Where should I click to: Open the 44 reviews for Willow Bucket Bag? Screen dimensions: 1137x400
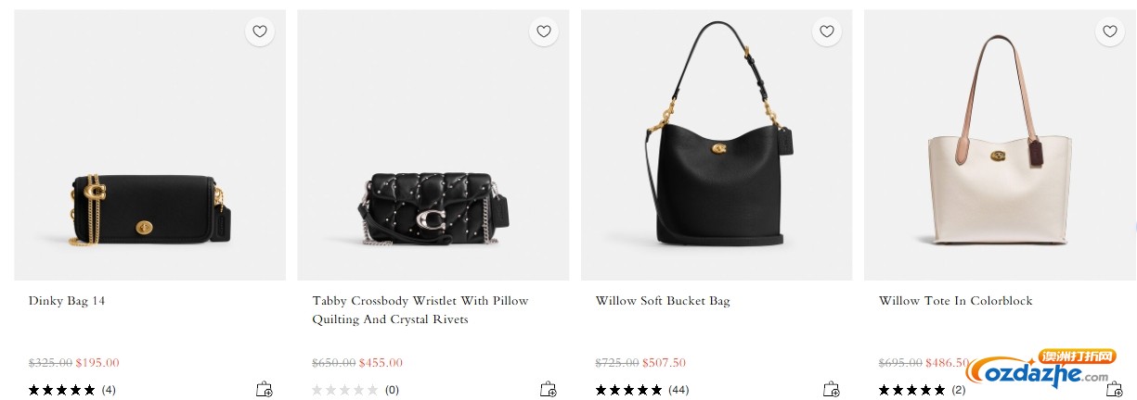(x=642, y=390)
